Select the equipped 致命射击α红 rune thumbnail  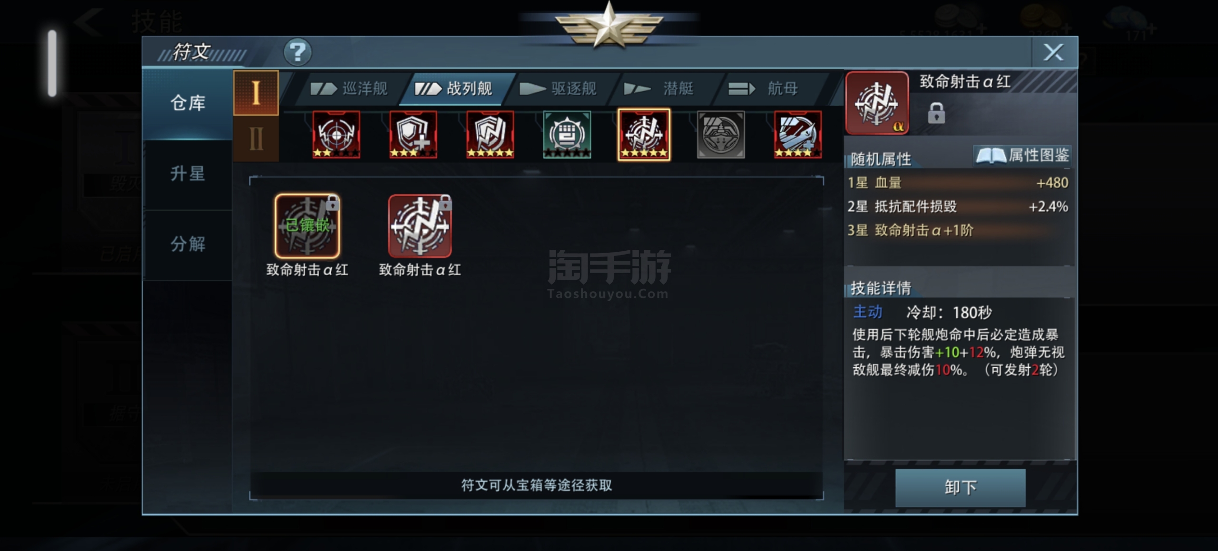[307, 226]
